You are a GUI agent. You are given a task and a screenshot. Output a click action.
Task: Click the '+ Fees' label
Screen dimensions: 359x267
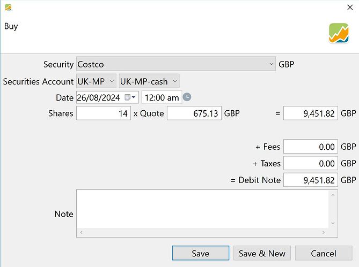[268, 147]
